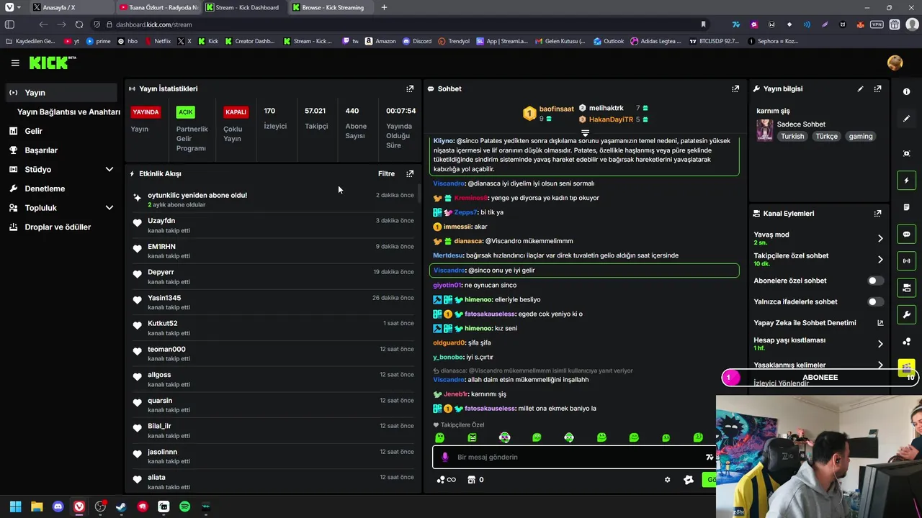Toggle Abonelere özel sohbet switch

click(874, 281)
